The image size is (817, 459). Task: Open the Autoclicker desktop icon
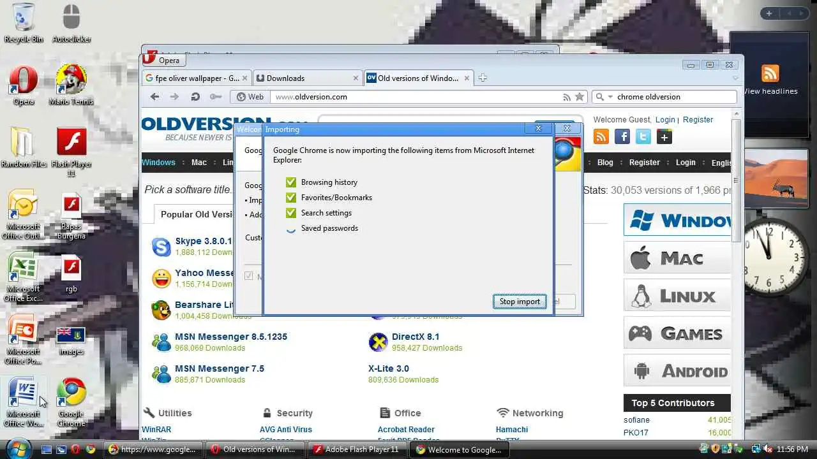point(71,22)
